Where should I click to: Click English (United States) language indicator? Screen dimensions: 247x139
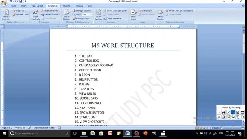[x=44, y=128]
